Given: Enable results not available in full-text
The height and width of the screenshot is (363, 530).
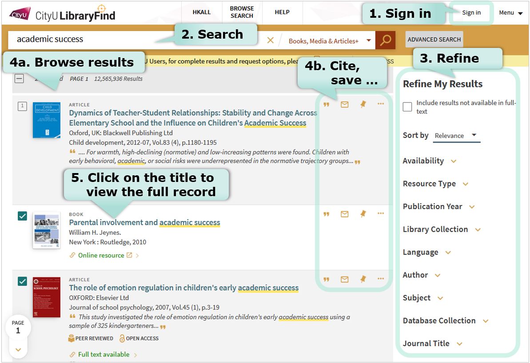Looking at the screenshot, I should point(407,106).
